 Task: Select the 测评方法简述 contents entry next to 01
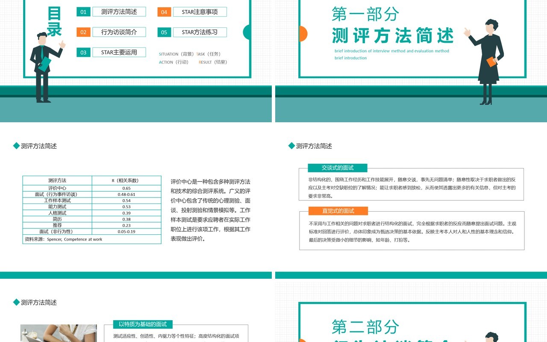[119, 12]
